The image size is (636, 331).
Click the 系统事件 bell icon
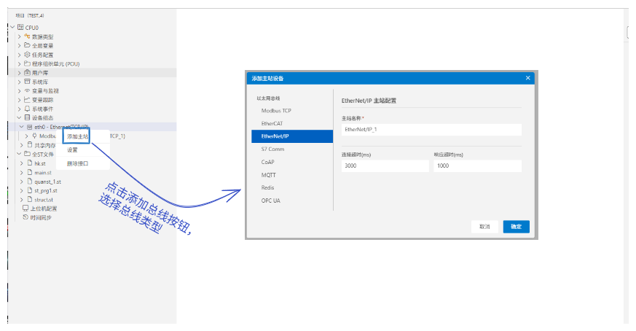click(x=27, y=109)
